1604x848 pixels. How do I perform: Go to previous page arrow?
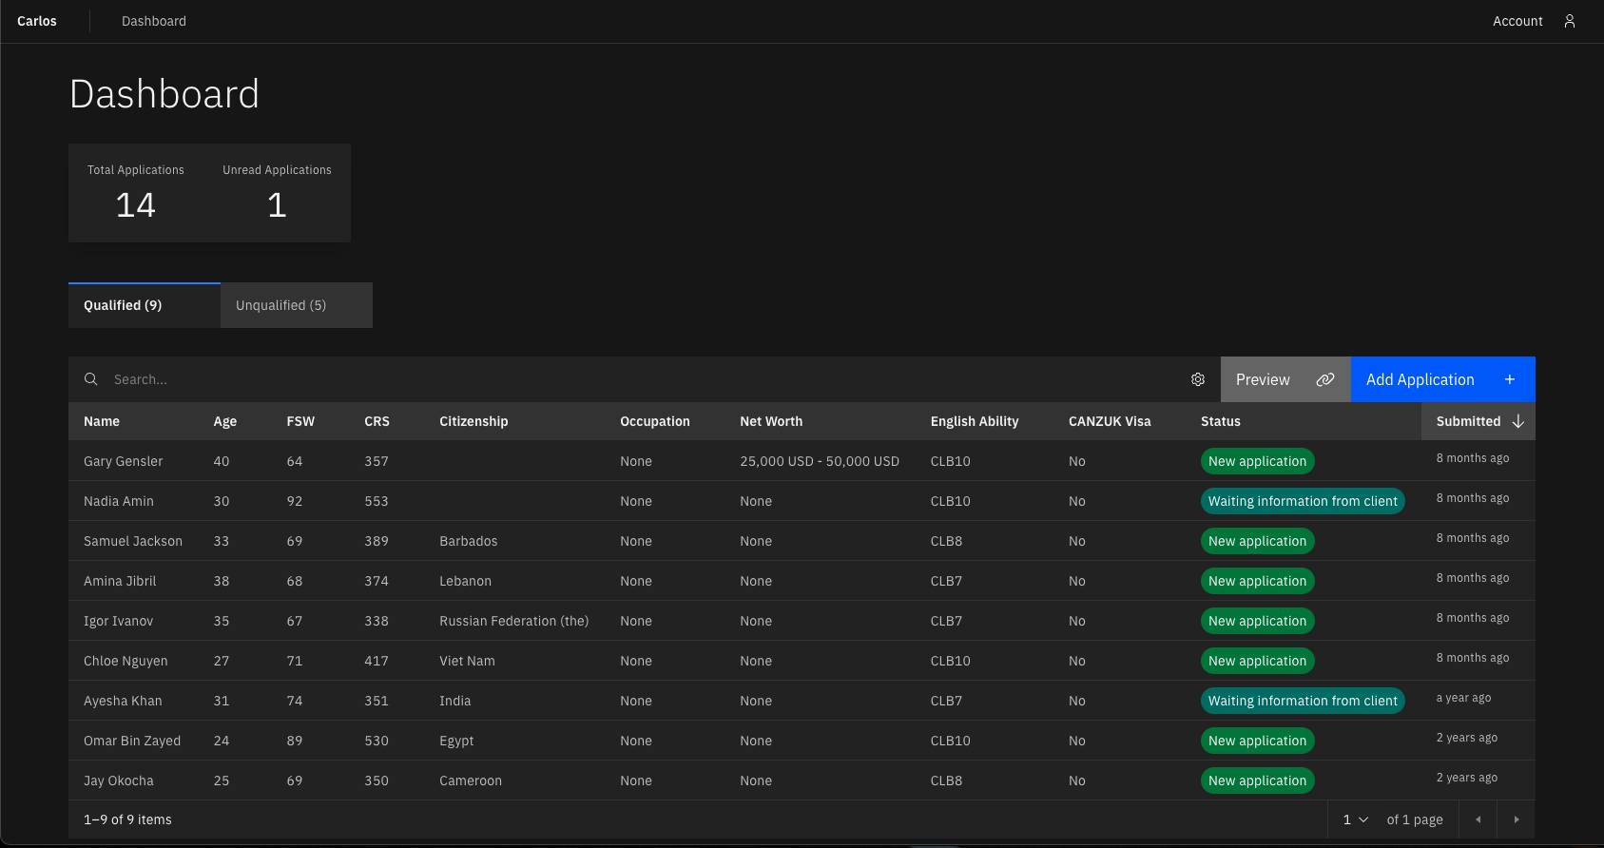point(1478,819)
